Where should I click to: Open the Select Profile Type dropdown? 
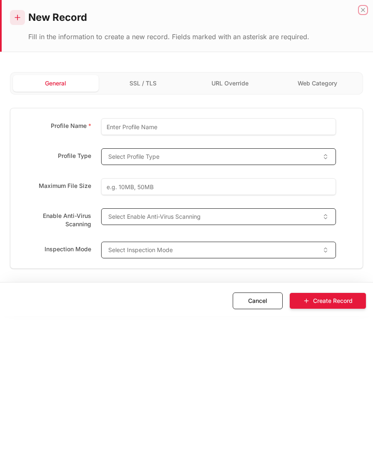tap(219, 157)
